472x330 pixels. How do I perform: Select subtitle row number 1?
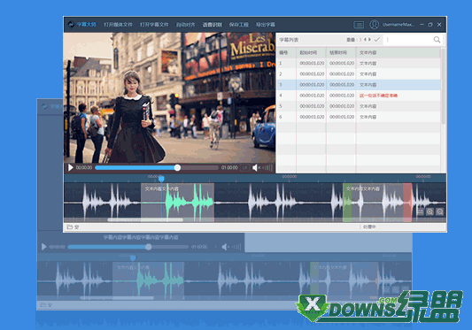(x=359, y=63)
